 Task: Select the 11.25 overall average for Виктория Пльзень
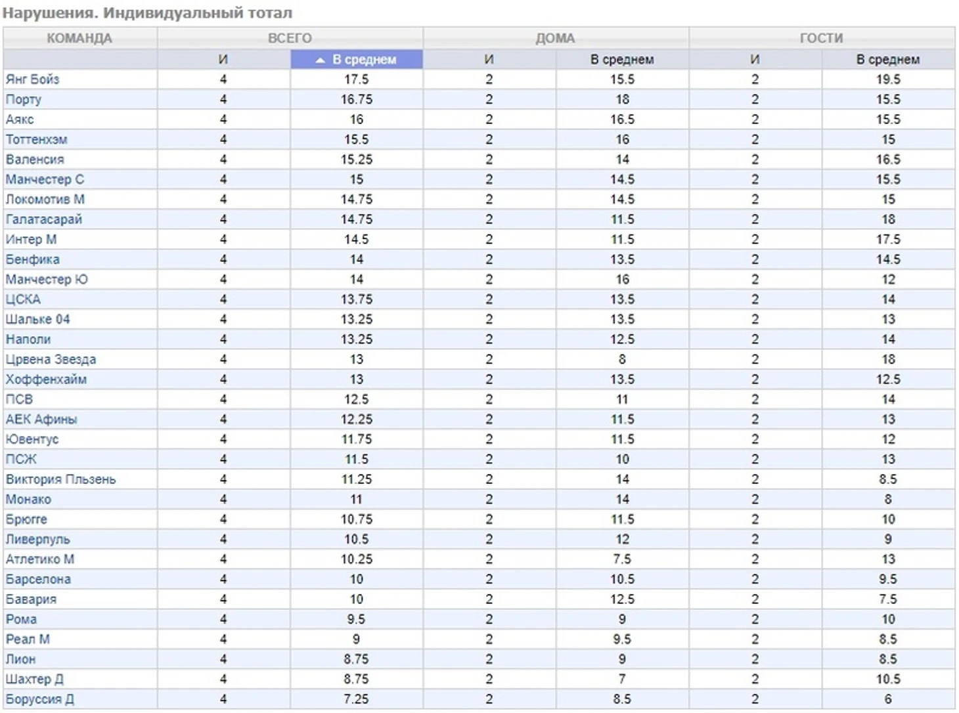pos(357,479)
